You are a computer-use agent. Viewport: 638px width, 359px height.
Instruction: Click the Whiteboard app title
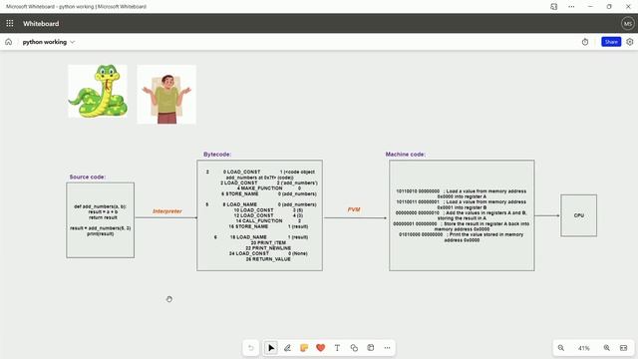[x=41, y=24]
